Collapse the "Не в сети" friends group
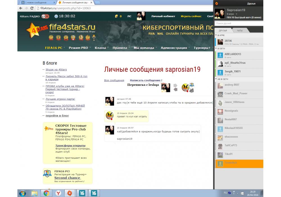The width and height of the screenshot is (281, 197). 216,79
